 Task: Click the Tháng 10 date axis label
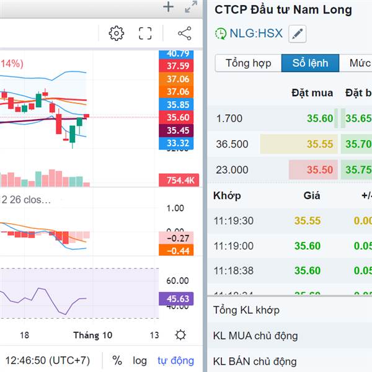click(93, 335)
